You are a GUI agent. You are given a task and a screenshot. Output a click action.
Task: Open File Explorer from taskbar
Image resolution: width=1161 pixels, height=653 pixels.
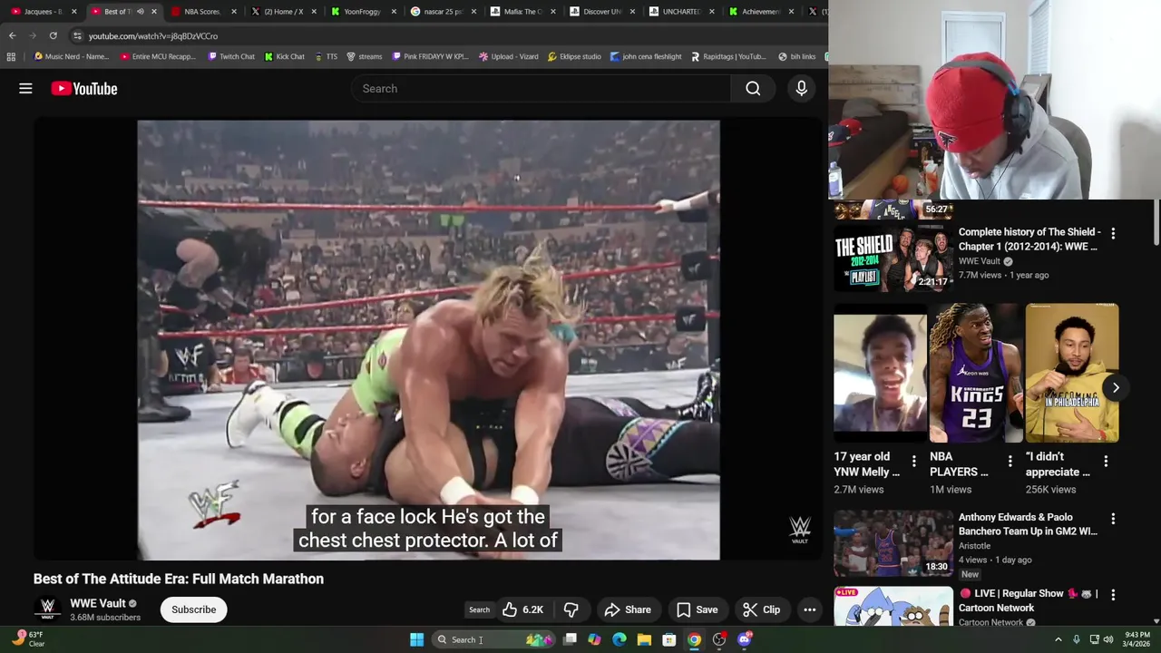644,639
